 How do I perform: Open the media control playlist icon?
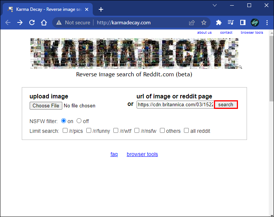coord(231,22)
